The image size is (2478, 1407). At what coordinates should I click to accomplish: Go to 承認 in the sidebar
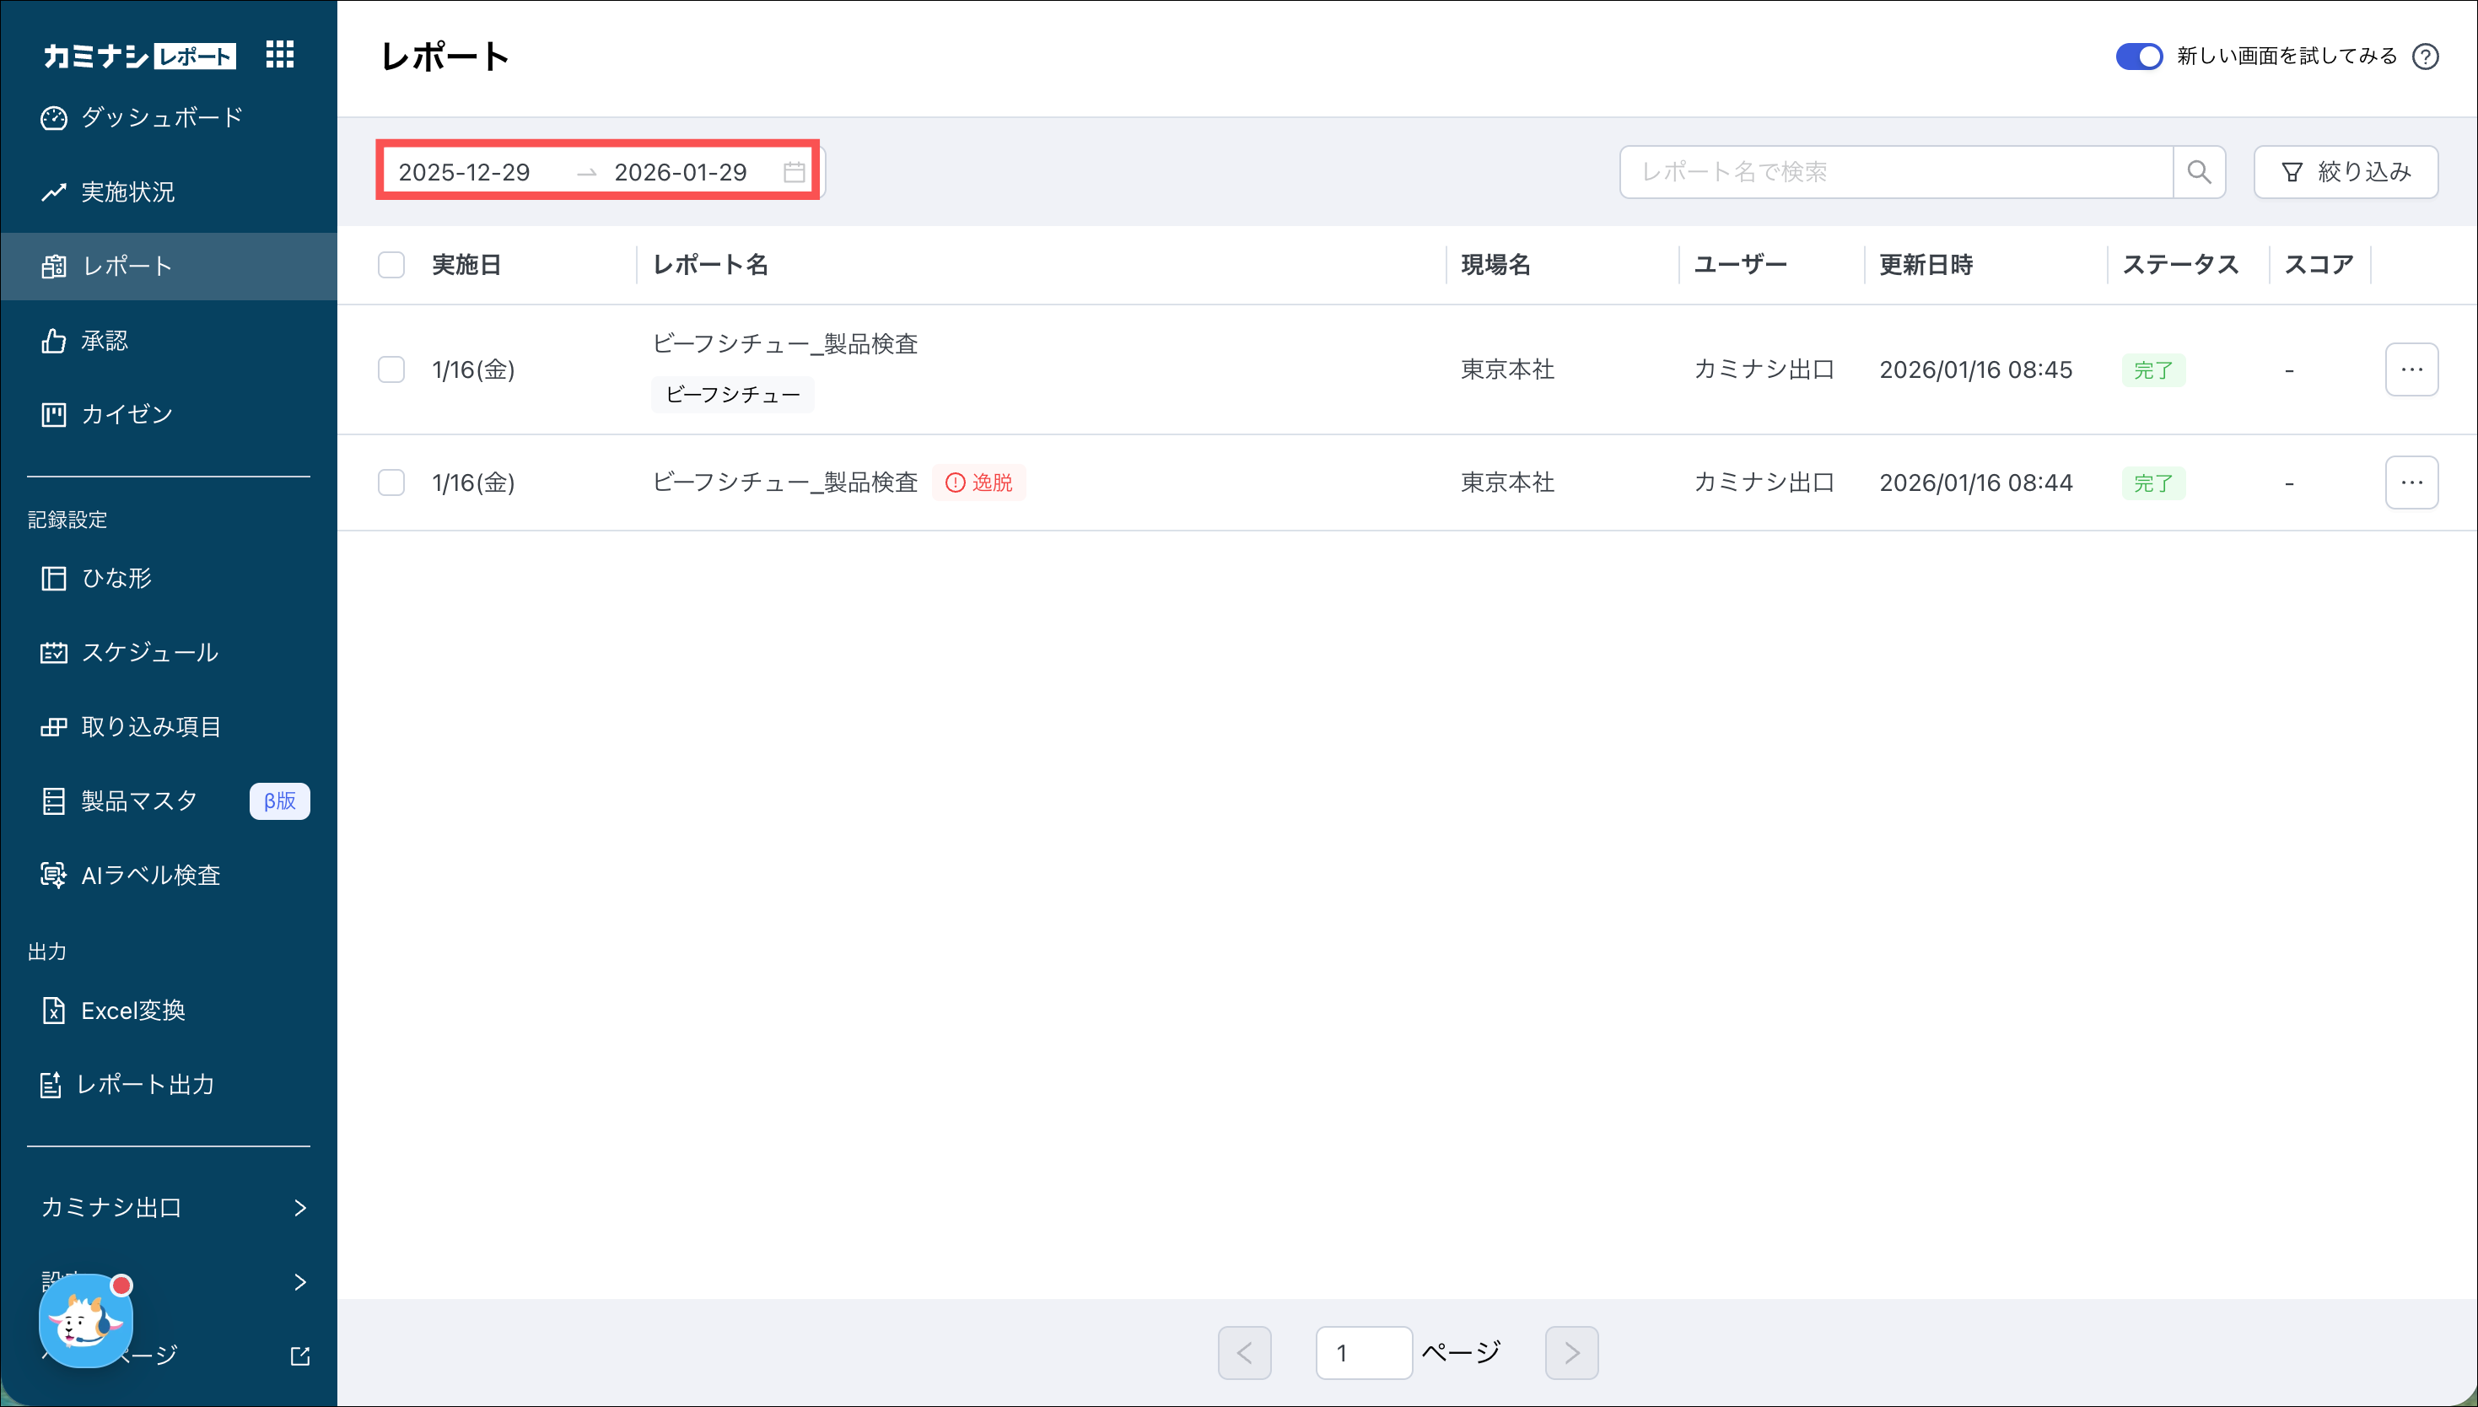(x=105, y=340)
